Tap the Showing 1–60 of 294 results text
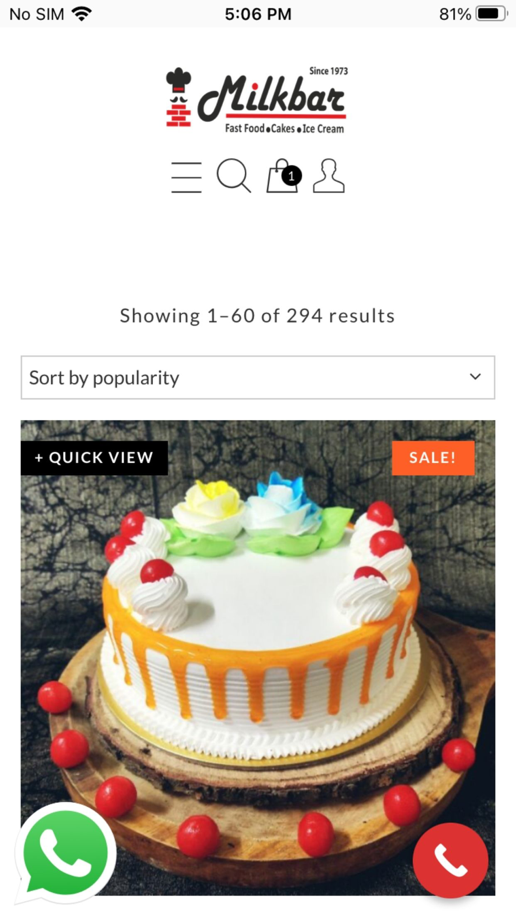516x919 pixels. (257, 316)
